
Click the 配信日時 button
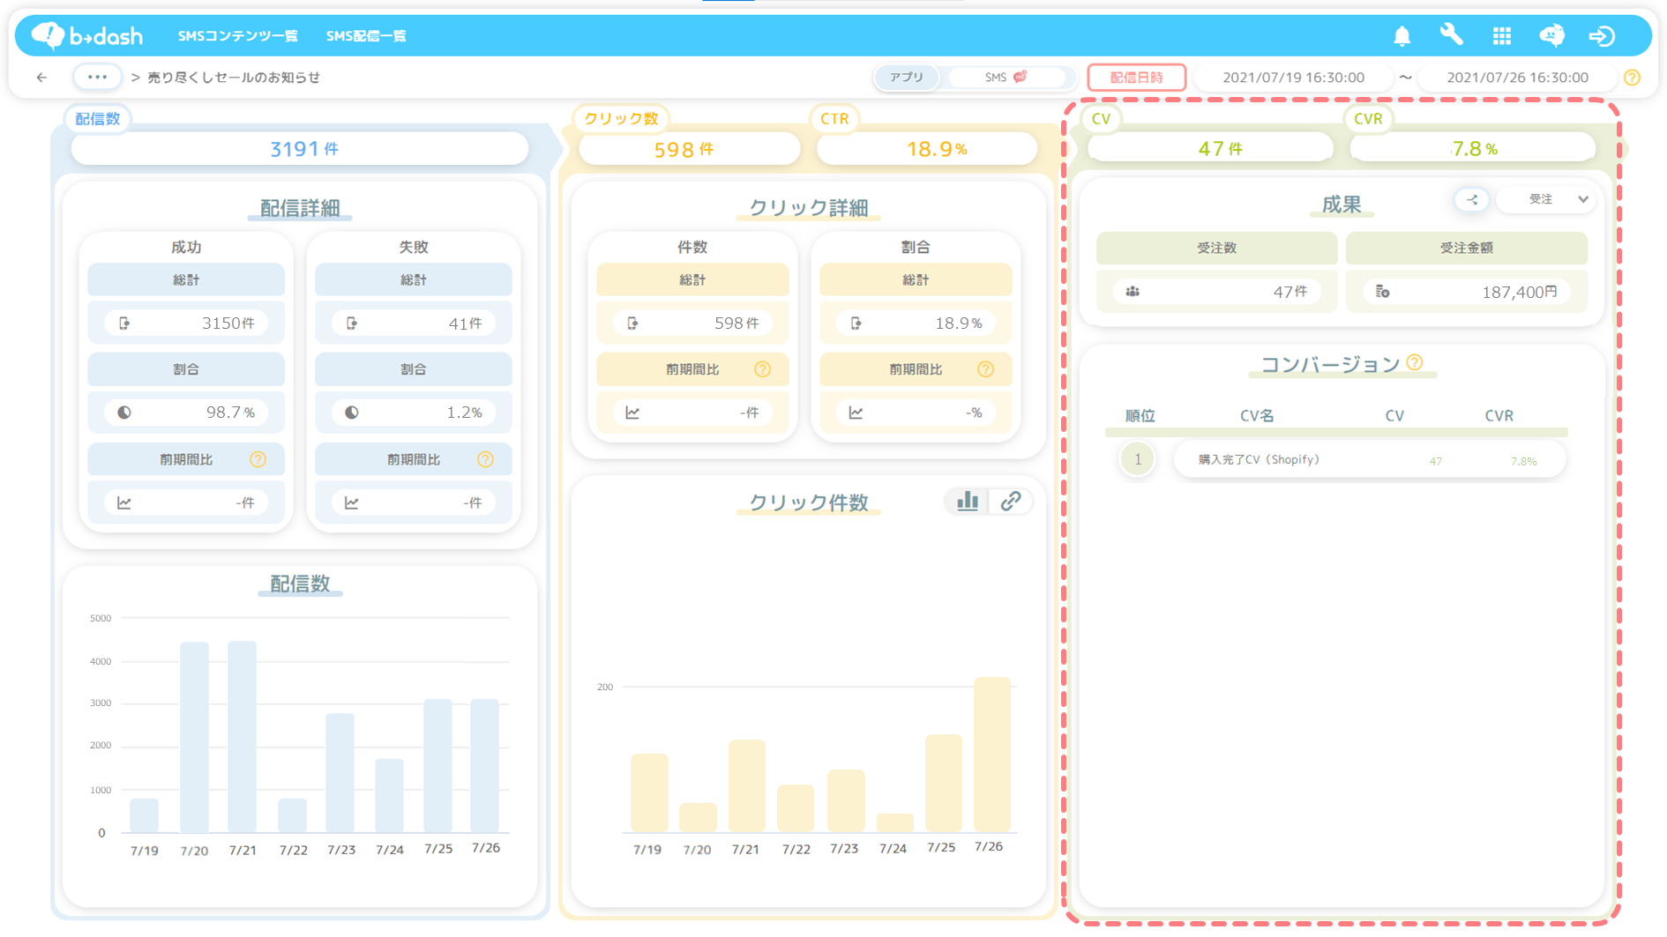tap(1136, 78)
